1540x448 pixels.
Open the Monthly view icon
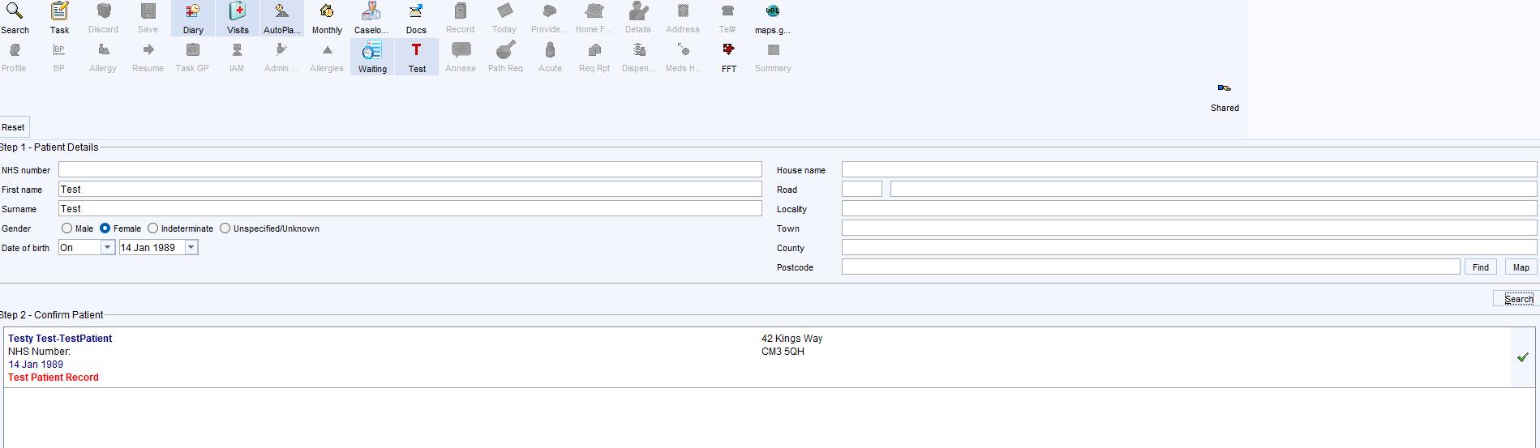327,19
